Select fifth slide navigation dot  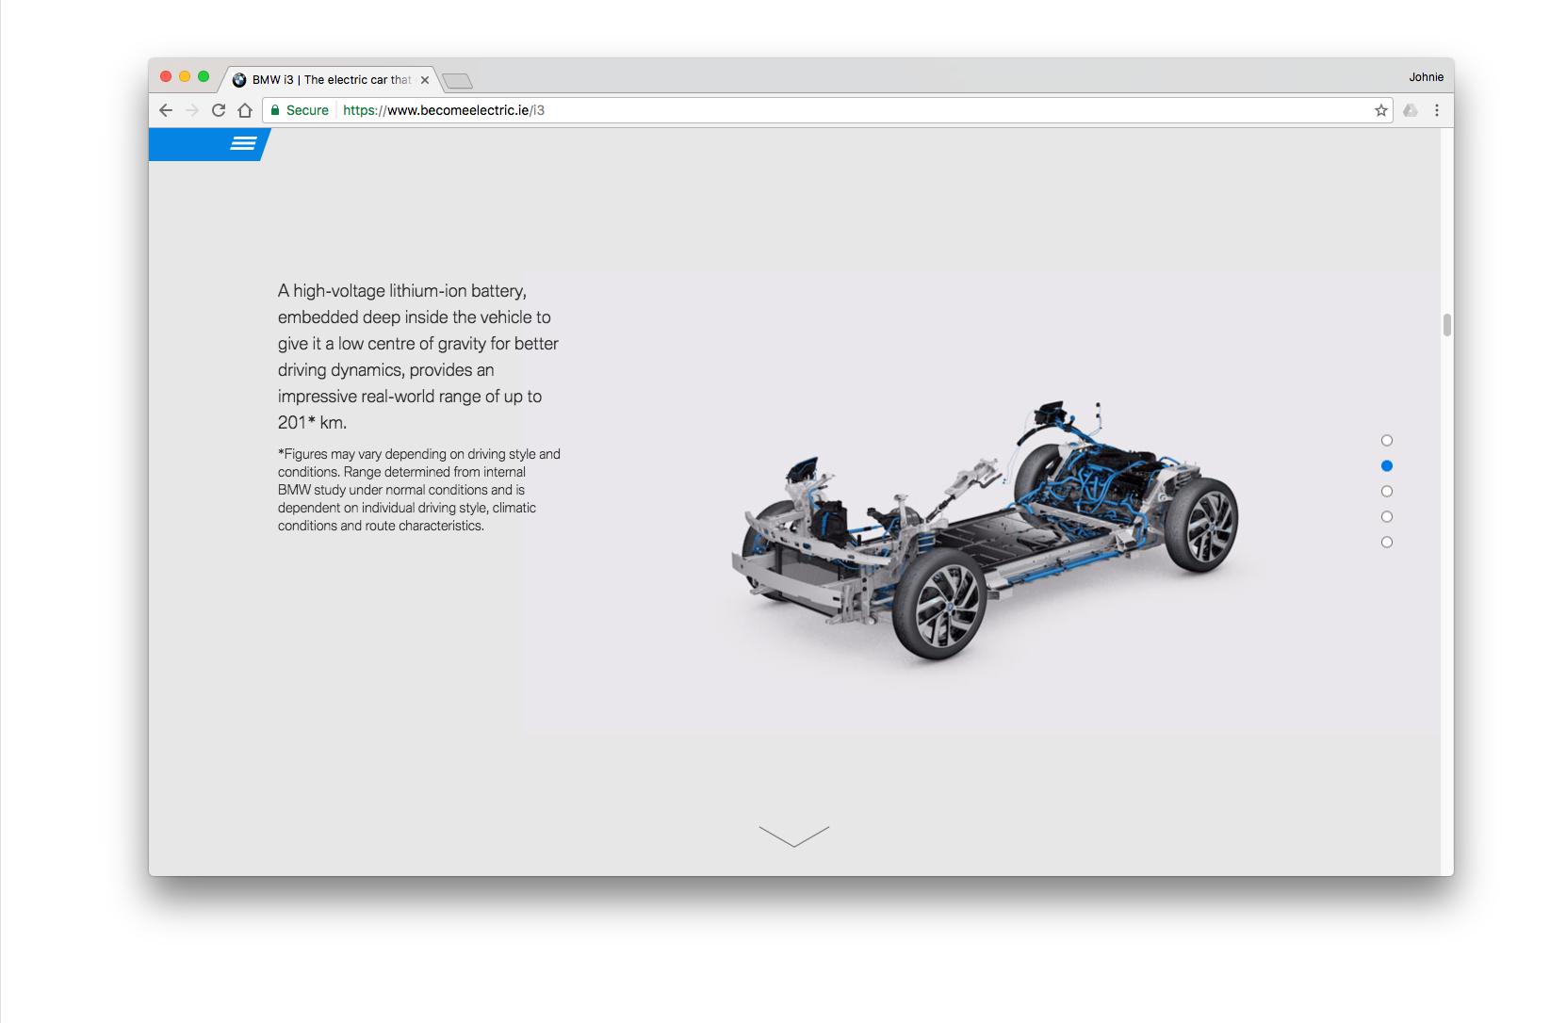(1387, 542)
